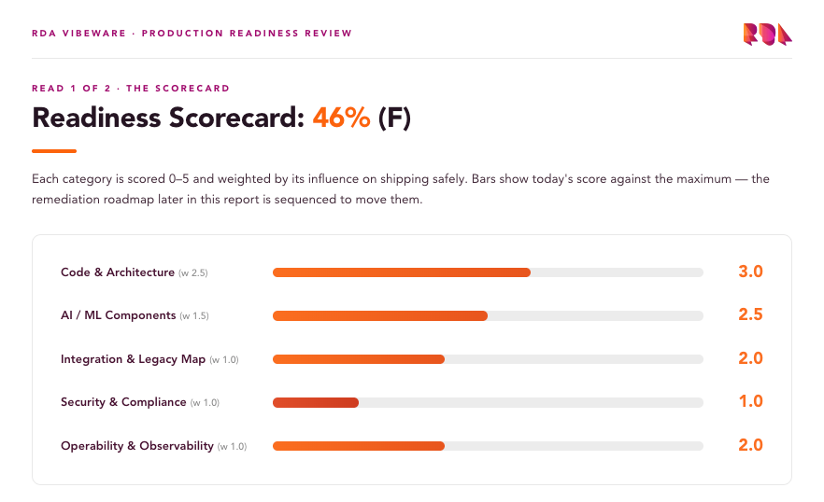Click the 3.0 score value
The width and height of the screenshot is (824, 502).
(x=750, y=272)
